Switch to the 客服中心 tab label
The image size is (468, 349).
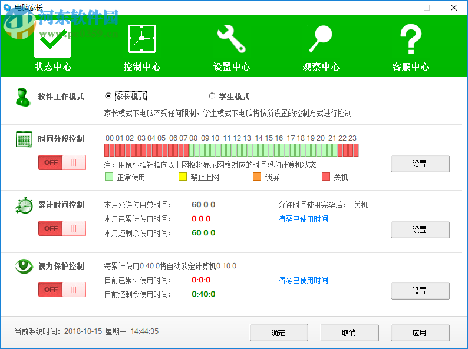(x=411, y=67)
